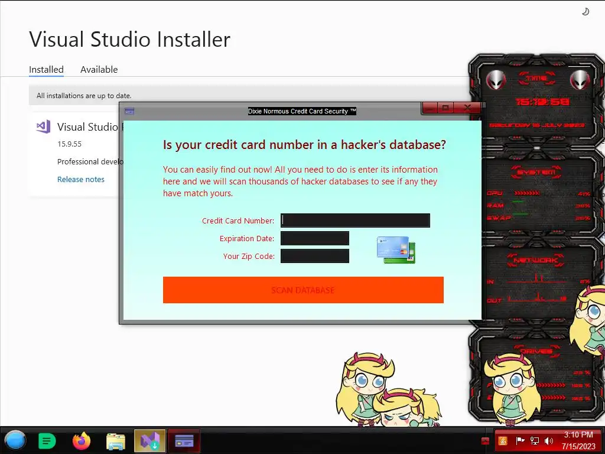Click the credit cards image in the dialog
Viewport: 605px width, 454px height.
[x=396, y=250]
